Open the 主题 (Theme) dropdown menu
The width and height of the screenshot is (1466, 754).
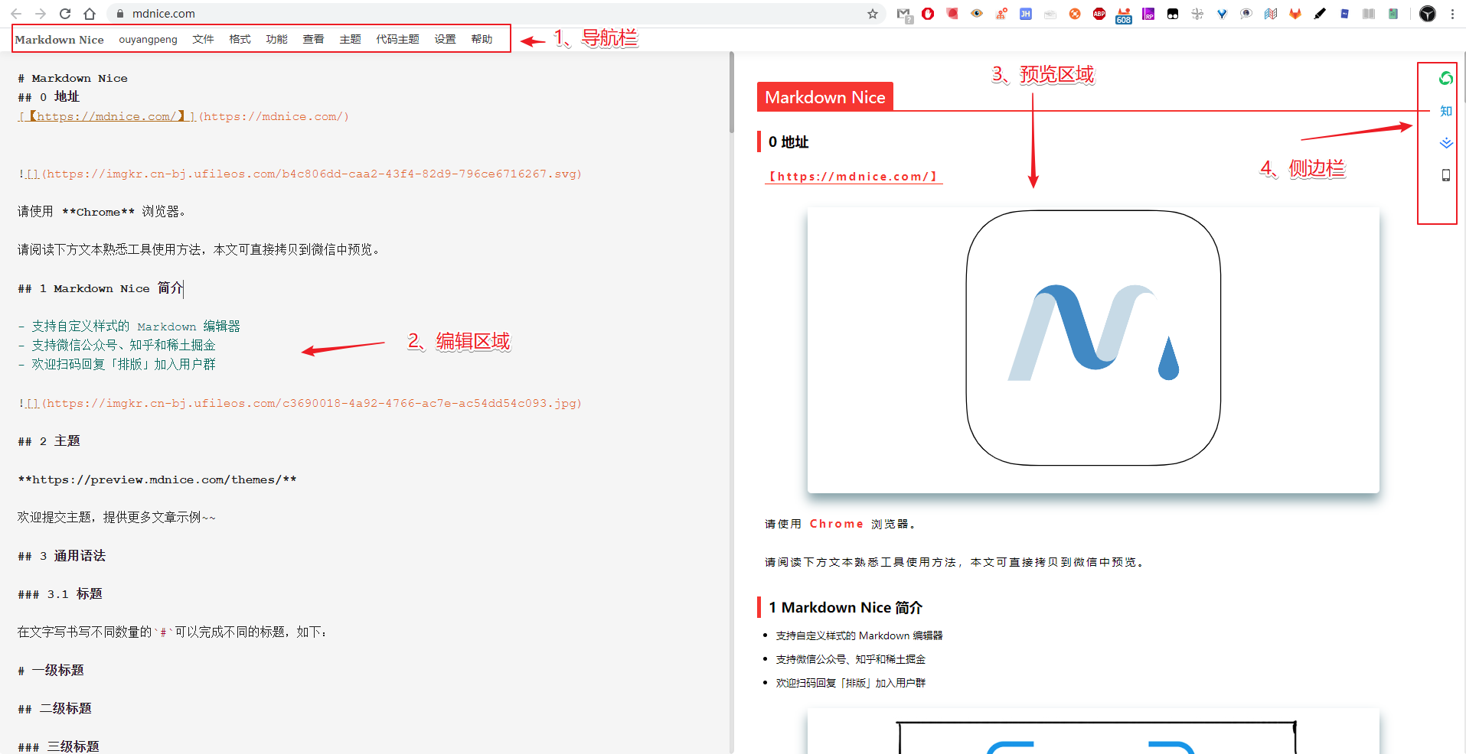[350, 39]
